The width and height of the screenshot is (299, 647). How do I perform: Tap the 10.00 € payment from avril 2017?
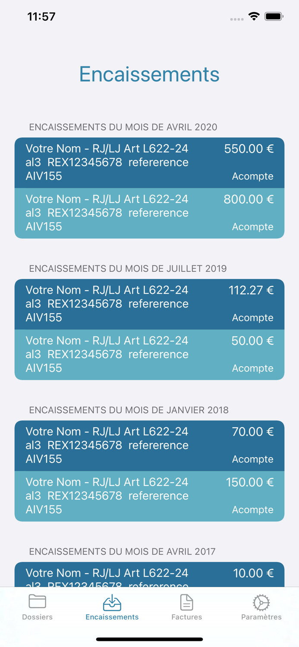coord(149,574)
